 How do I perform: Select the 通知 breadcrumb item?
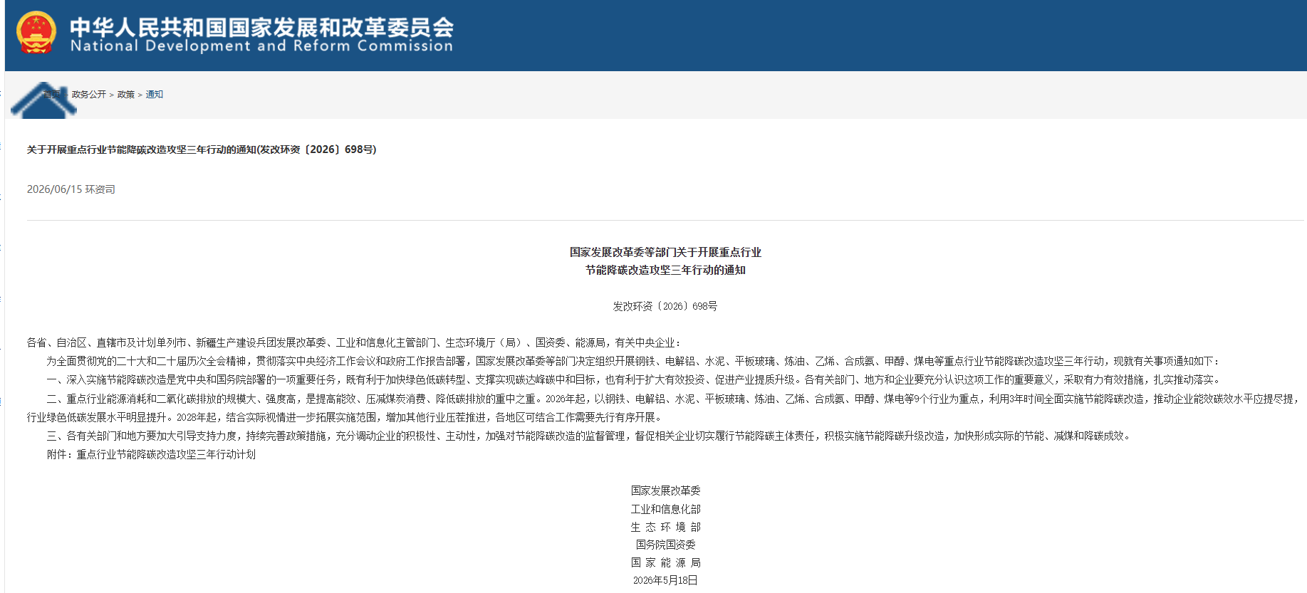[155, 95]
